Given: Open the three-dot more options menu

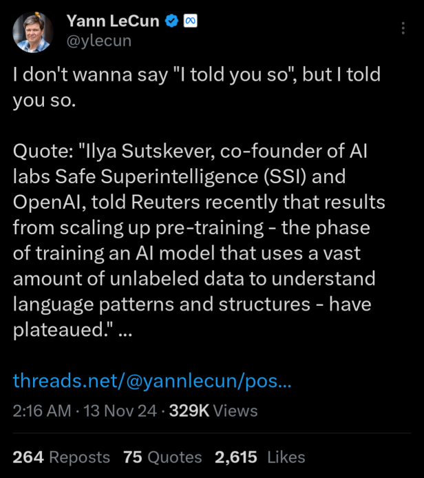Looking at the screenshot, I should (403, 28).
